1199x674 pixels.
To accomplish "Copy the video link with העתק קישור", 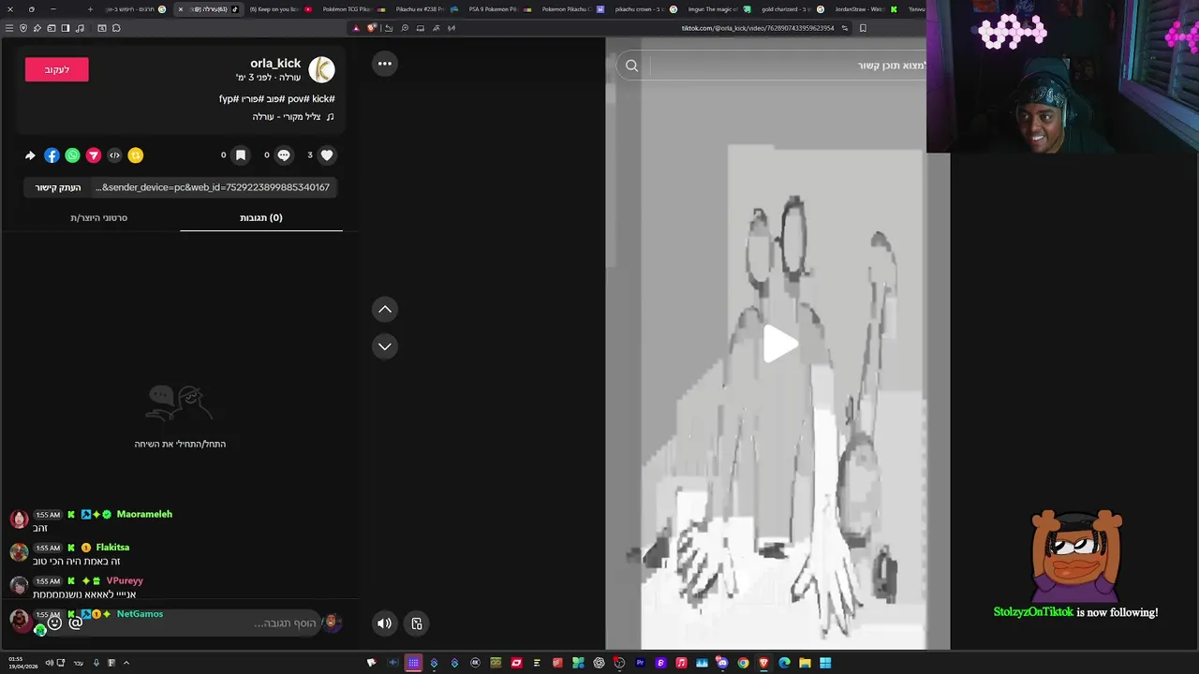I will [58, 187].
